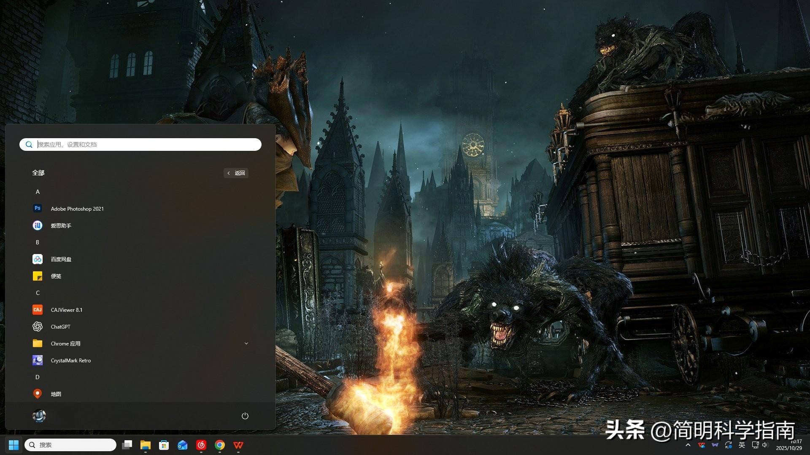This screenshot has width=810, height=455.
Task: Open network settings via the tray icon
Action: pos(755,445)
